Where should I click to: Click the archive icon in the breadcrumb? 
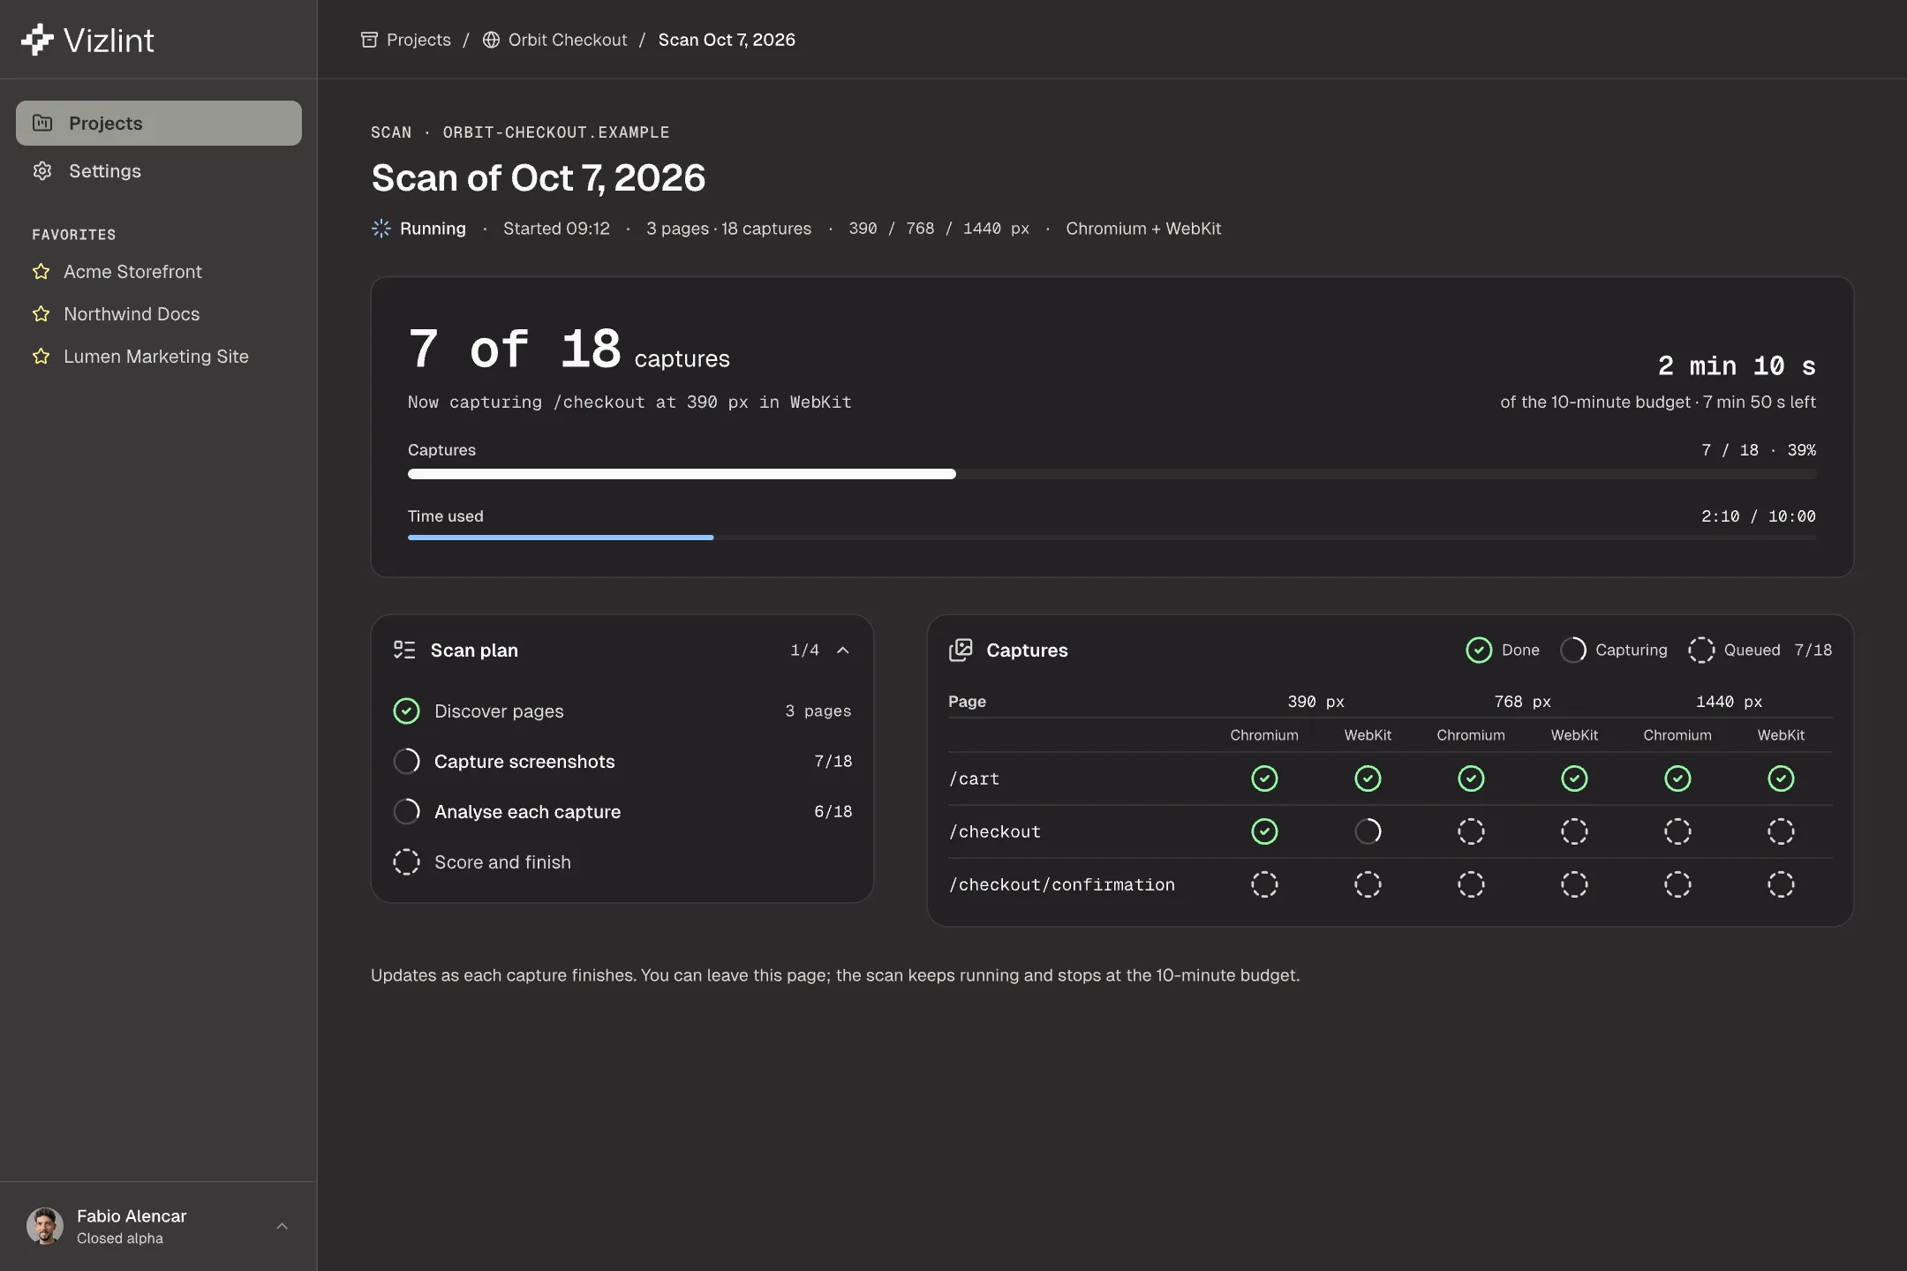(369, 40)
